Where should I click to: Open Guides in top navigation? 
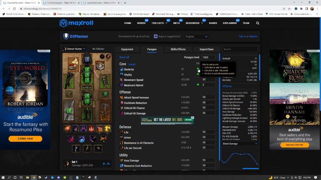(x=141, y=23)
